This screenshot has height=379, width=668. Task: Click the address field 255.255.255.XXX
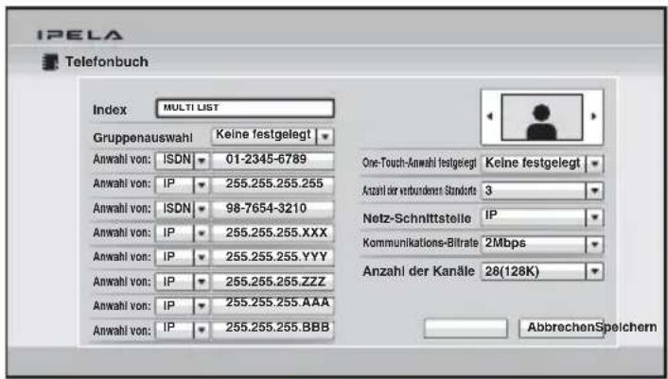click(x=272, y=233)
